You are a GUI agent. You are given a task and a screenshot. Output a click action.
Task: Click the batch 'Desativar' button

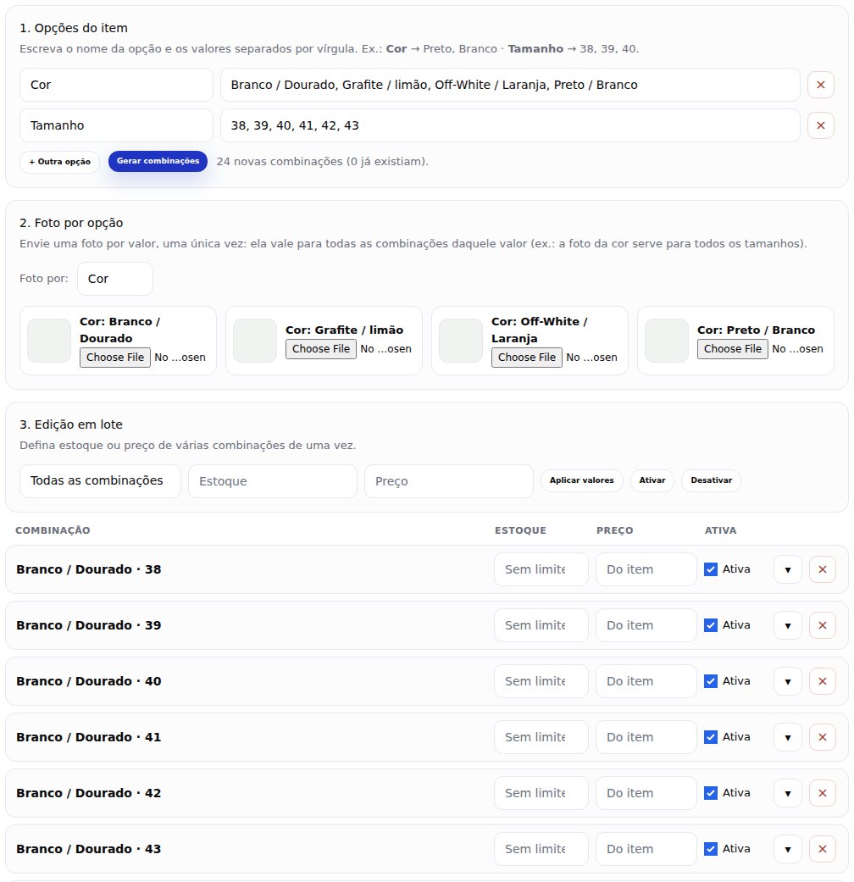coord(711,480)
